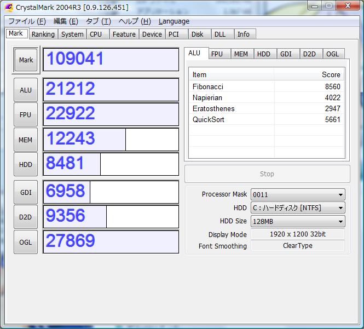This screenshot has width=364, height=329.
Task: Click the CrystalMark title bar icon
Action: [x=9, y=7]
